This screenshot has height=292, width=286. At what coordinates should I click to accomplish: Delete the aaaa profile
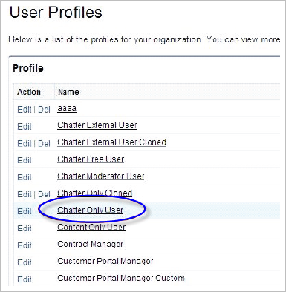(44, 110)
